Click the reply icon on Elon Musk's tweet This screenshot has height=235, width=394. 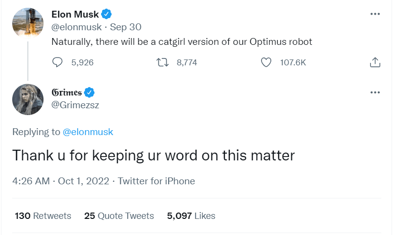(58, 62)
